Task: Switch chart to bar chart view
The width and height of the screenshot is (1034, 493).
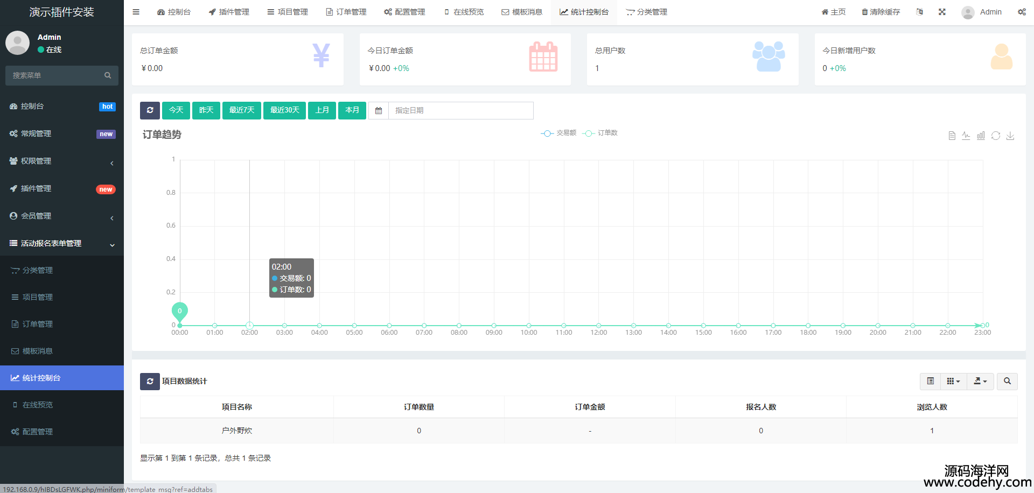Action: pos(981,136)
